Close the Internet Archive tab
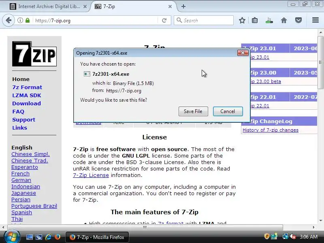Viewport: 324px width, 243px height. (x=85, y=6)
